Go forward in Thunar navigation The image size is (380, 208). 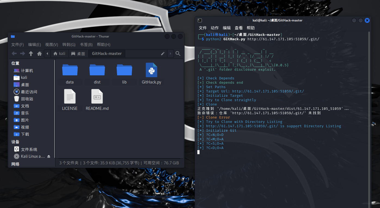[23, 54]
